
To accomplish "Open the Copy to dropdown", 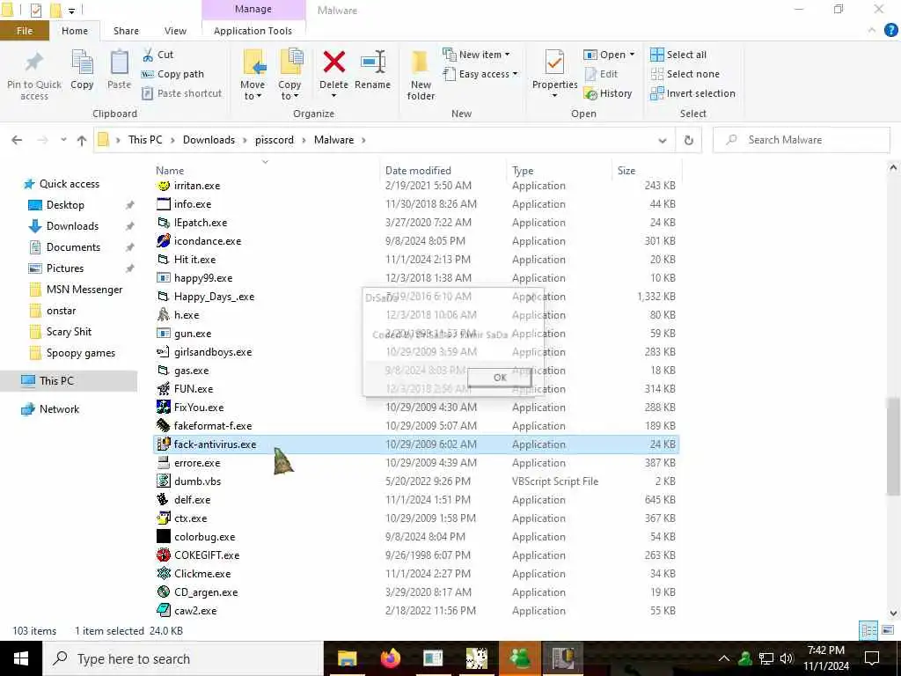I will [289, 91].
